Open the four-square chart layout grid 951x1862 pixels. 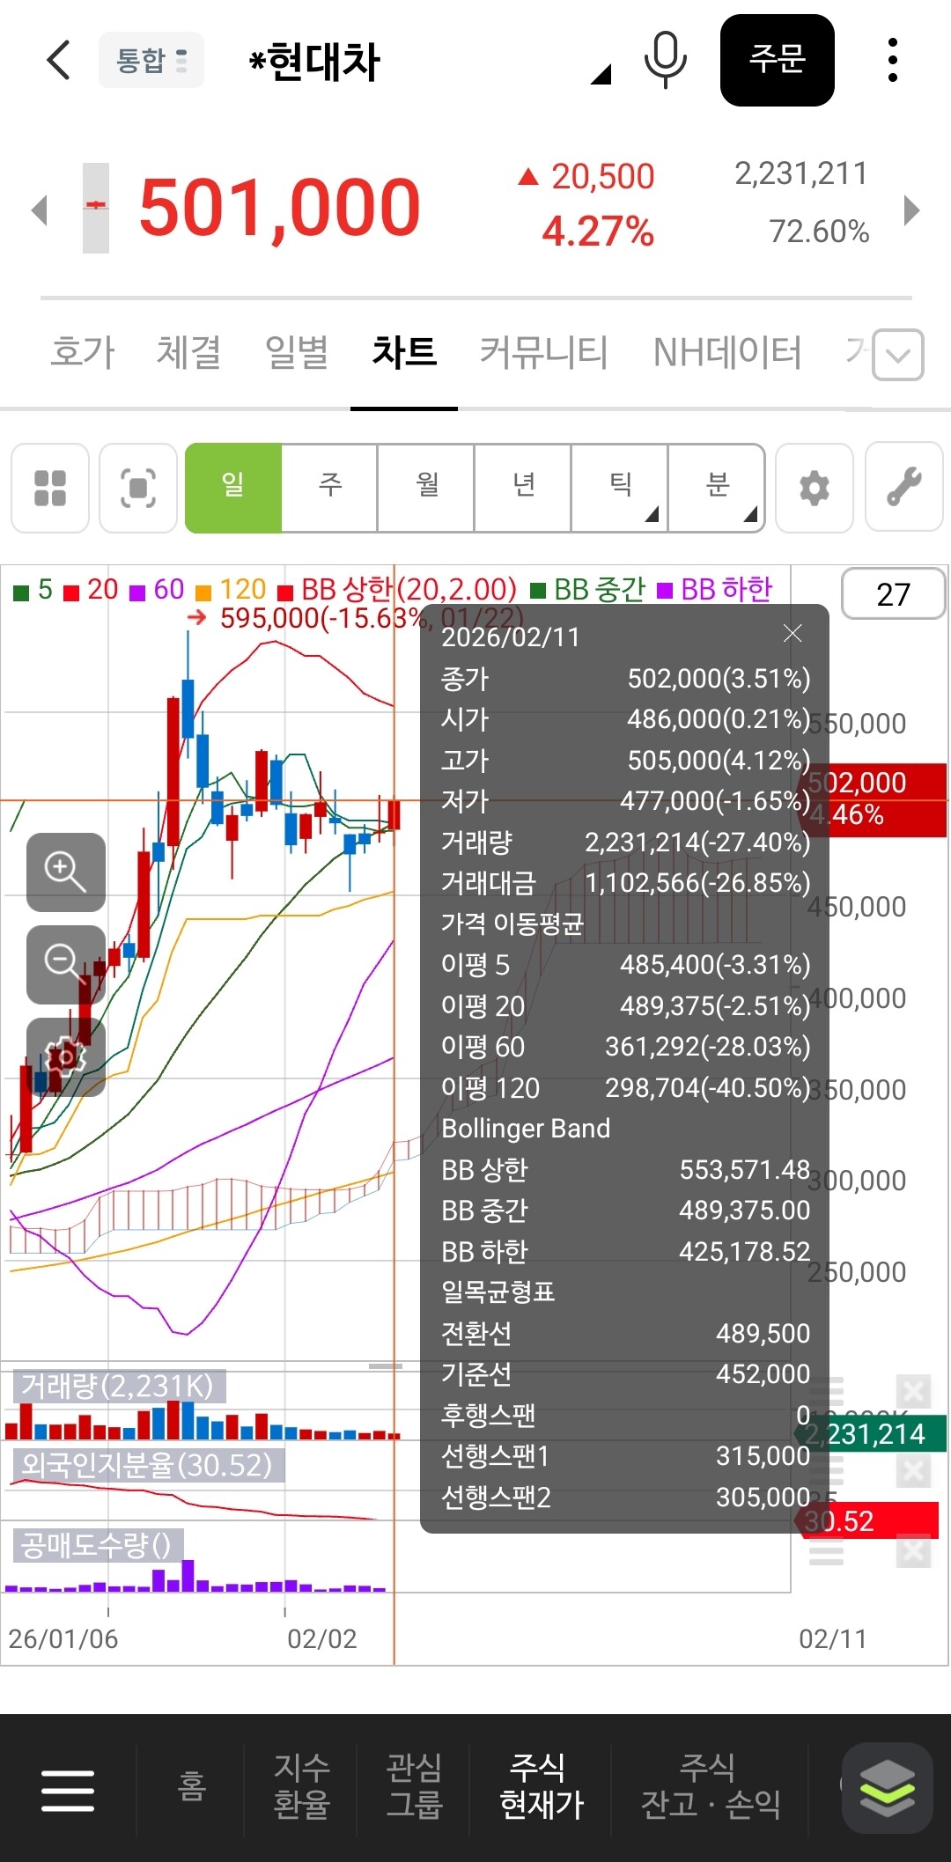50,488
